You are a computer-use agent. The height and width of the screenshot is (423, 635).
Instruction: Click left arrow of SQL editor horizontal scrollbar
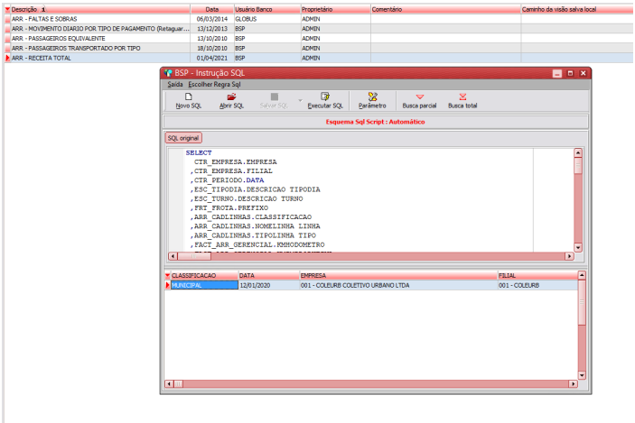coord(173,256)
